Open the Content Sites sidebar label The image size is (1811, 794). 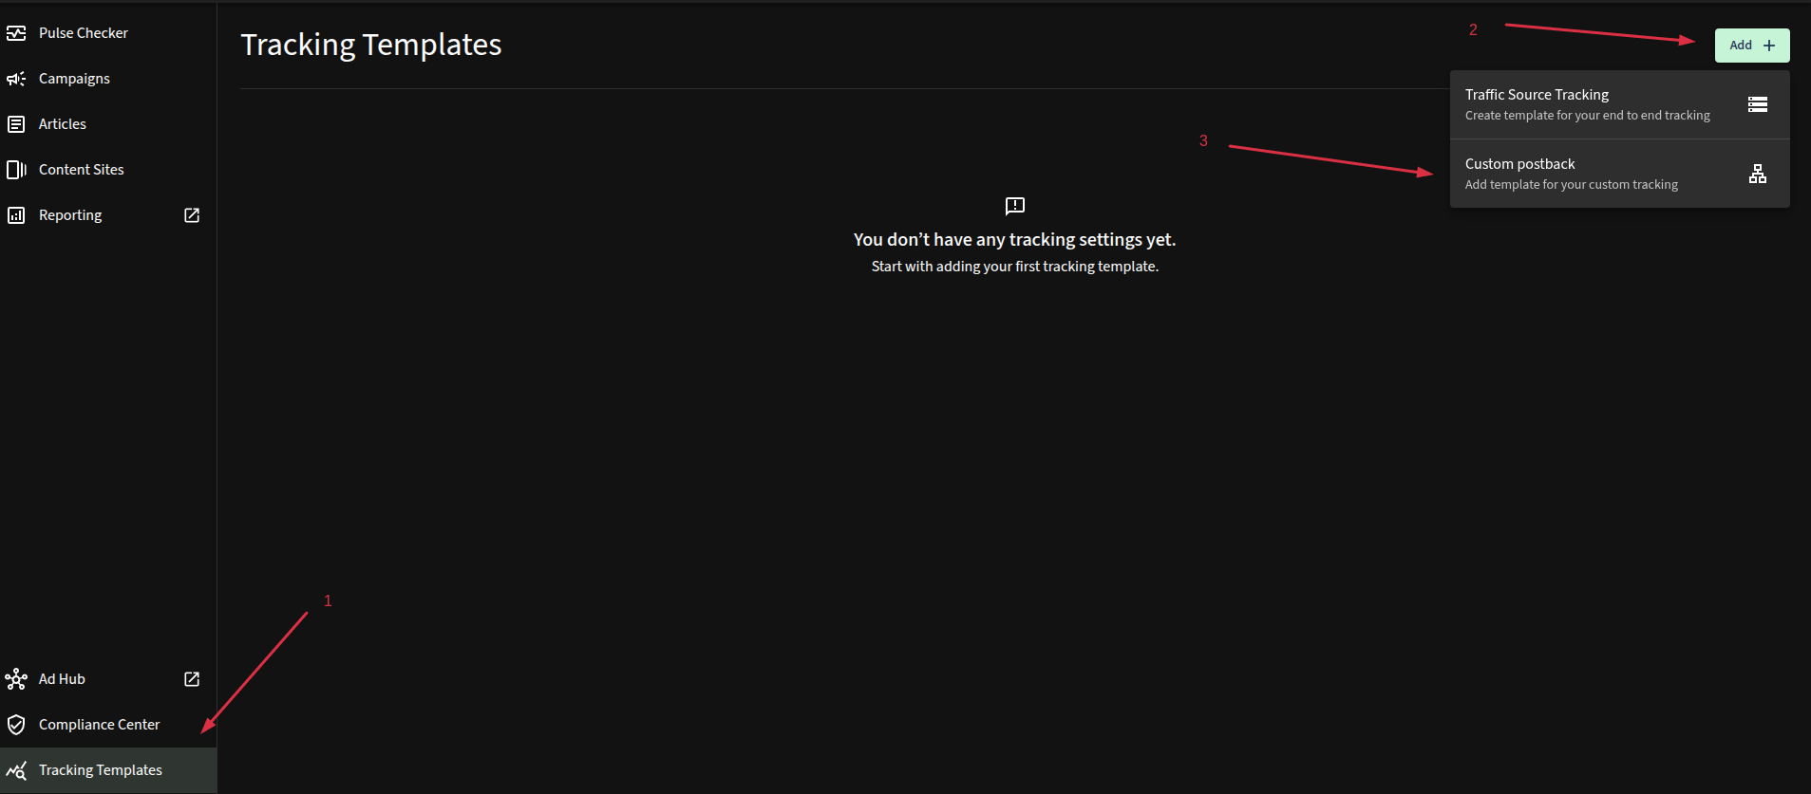(x=82, y=170)
